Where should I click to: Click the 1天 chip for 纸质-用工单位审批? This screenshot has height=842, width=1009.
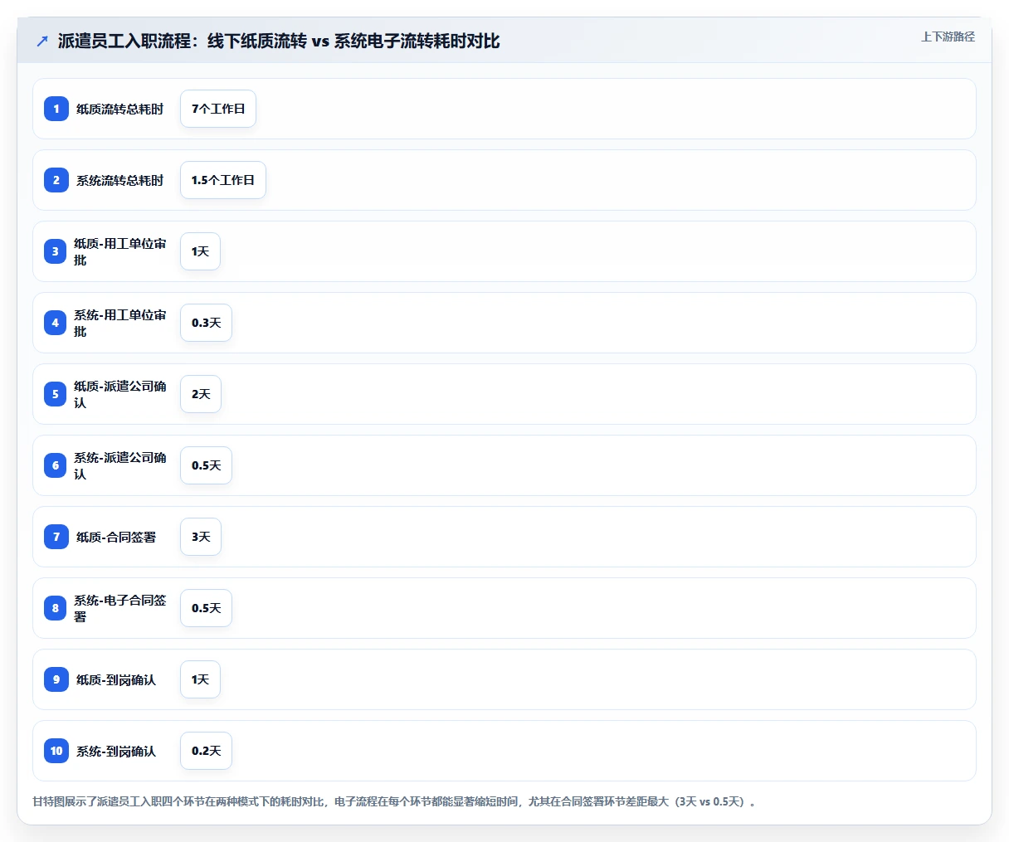coord(200,251)
